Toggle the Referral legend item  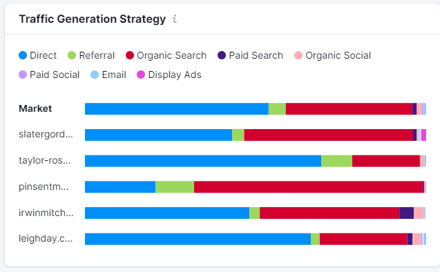pos(91,55)
